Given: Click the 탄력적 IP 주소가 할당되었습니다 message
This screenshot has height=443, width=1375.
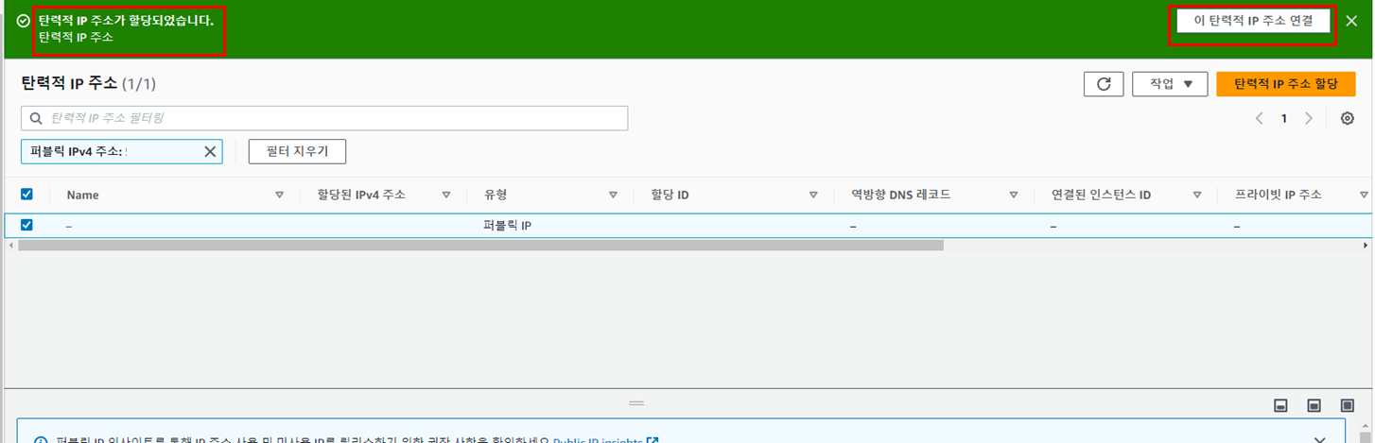Looking at the screenshot, I should [126, 20].
